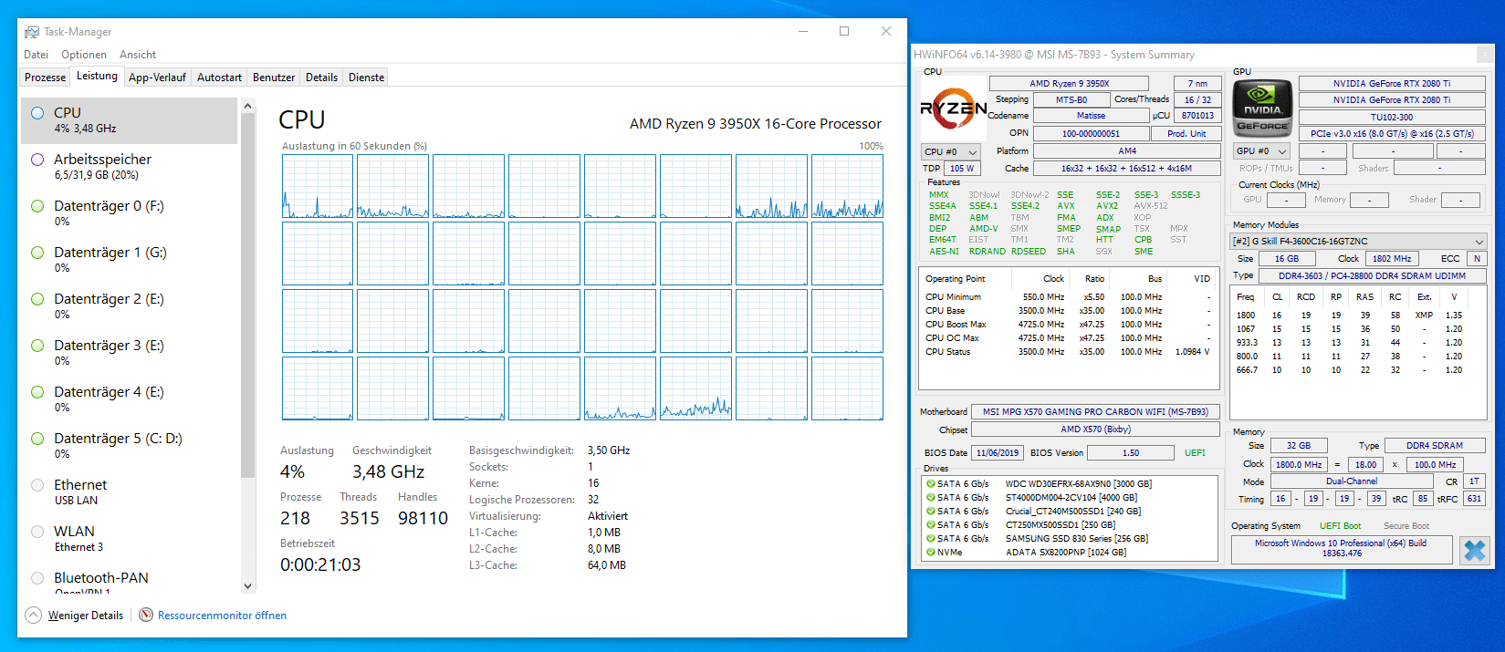1505x652 pixels.
Task: Click the ring icon beside Bluetooth-PAN
Action: tap(37, 578)
